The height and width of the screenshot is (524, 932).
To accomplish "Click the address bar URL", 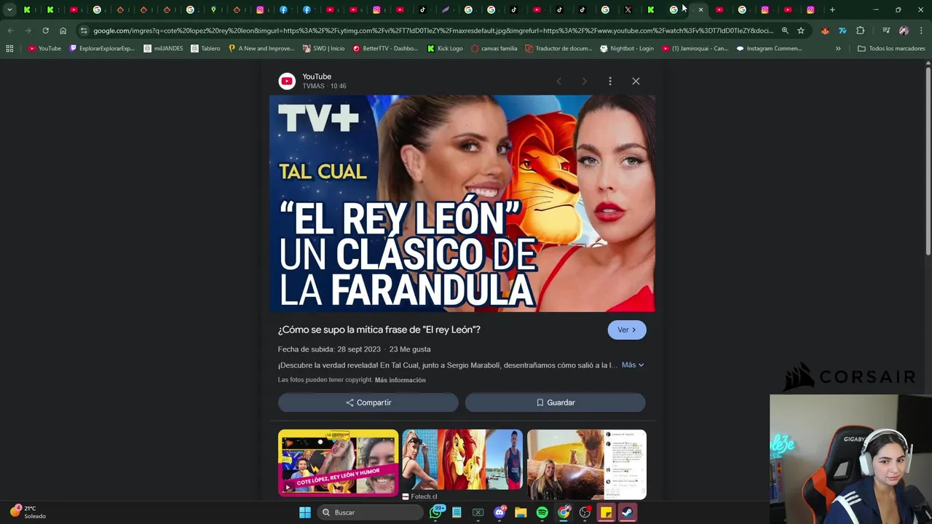I will click(433, 31).
